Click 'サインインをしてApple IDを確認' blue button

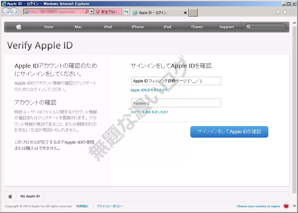click(229, 132)
